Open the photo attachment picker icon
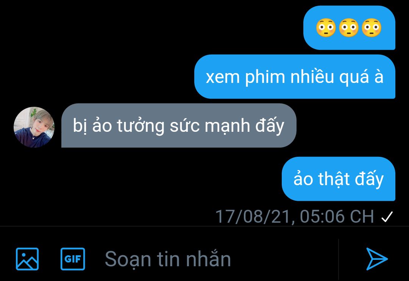Viewport: 409px width, 281px height. pyautogui.click(x=27, y=259)
